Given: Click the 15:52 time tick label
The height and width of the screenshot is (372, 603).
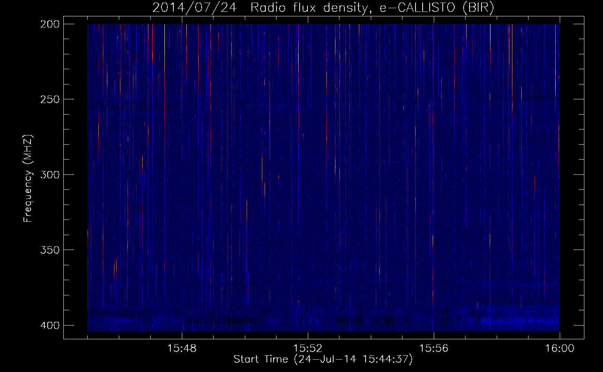Looking at the screenshot, I should 308,349.
